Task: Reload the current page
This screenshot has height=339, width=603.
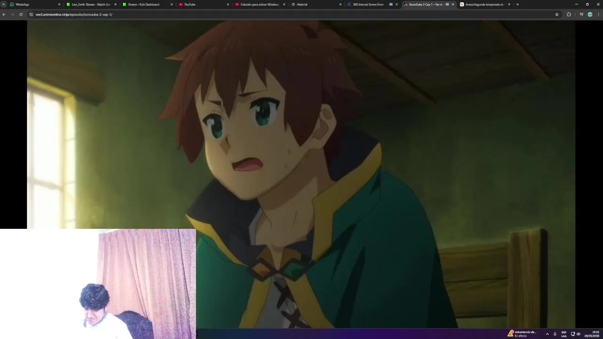Action: pos(21,15)
